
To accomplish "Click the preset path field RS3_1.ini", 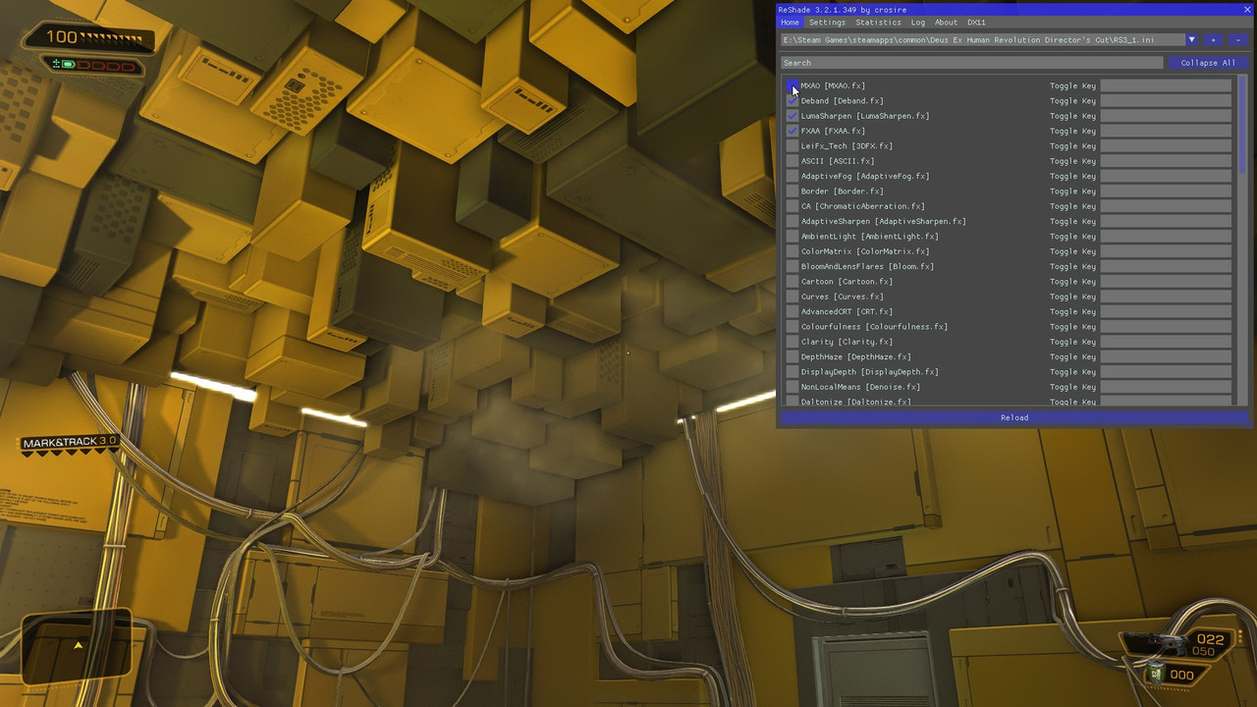I will (983, 40).
